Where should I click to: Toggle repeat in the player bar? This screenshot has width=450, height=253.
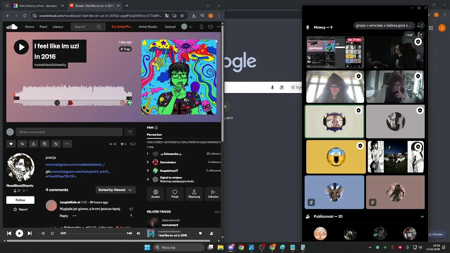52,233
